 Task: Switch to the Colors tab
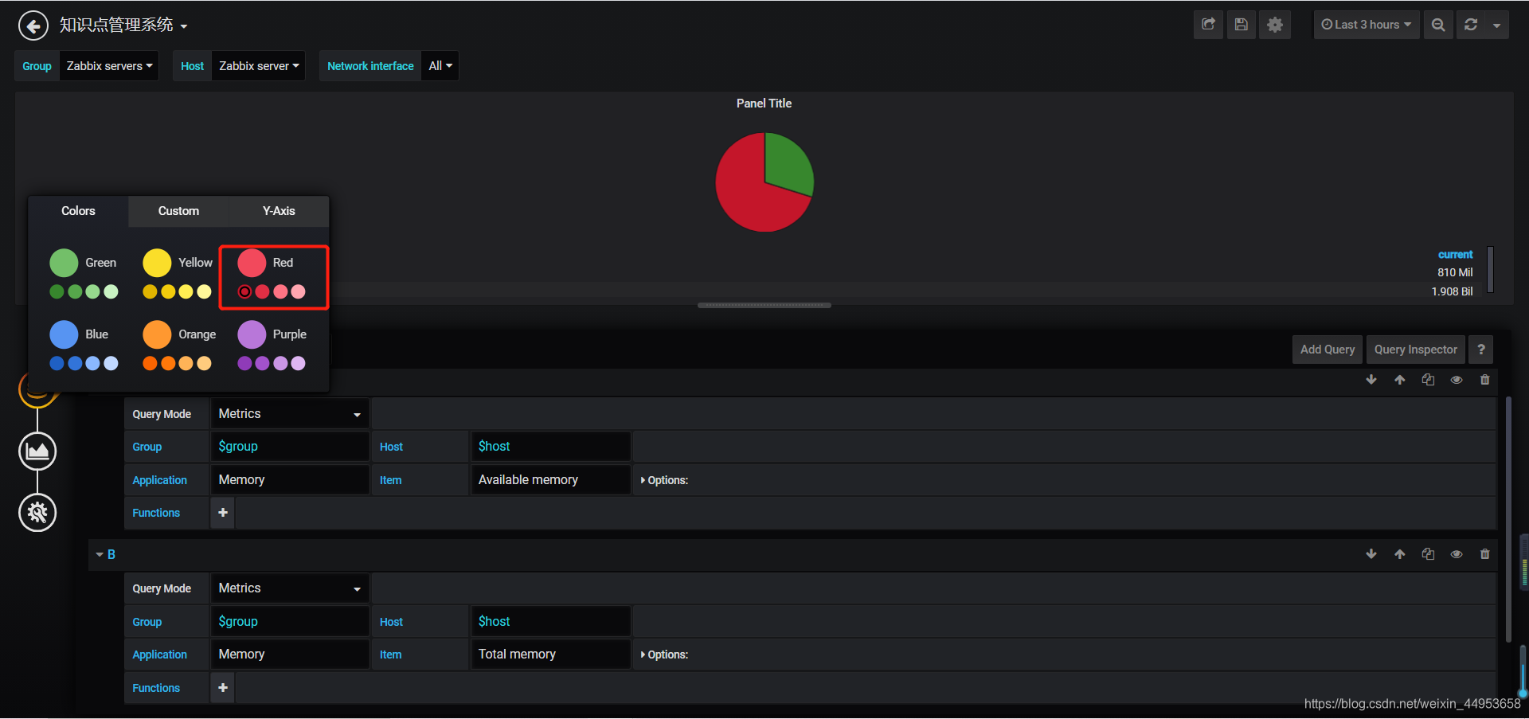(x=78, y=211)
